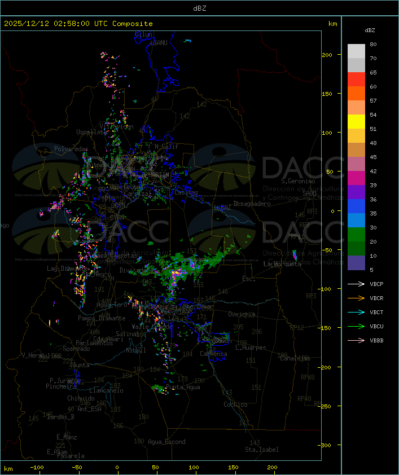Pick the violet 36–39 dBZ legend swatch

(x=356, y=192)
